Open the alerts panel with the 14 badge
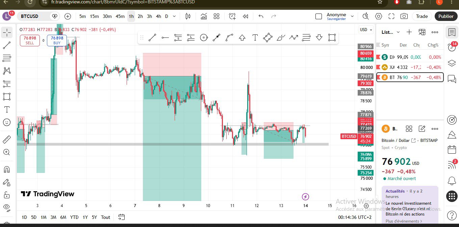Viewport: 459px width, 227px height. [452, 47]
